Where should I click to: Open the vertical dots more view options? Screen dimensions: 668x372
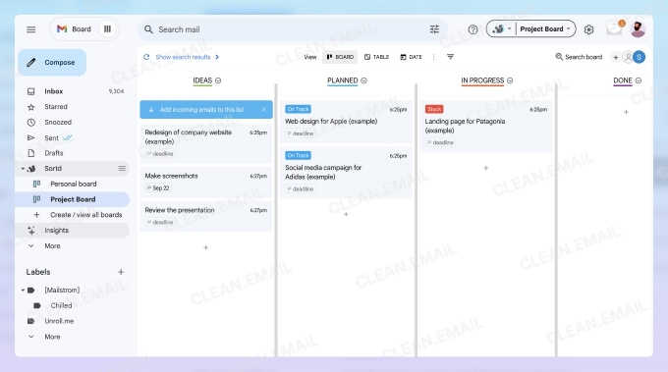pyautogui.click(x=433, y=57)
